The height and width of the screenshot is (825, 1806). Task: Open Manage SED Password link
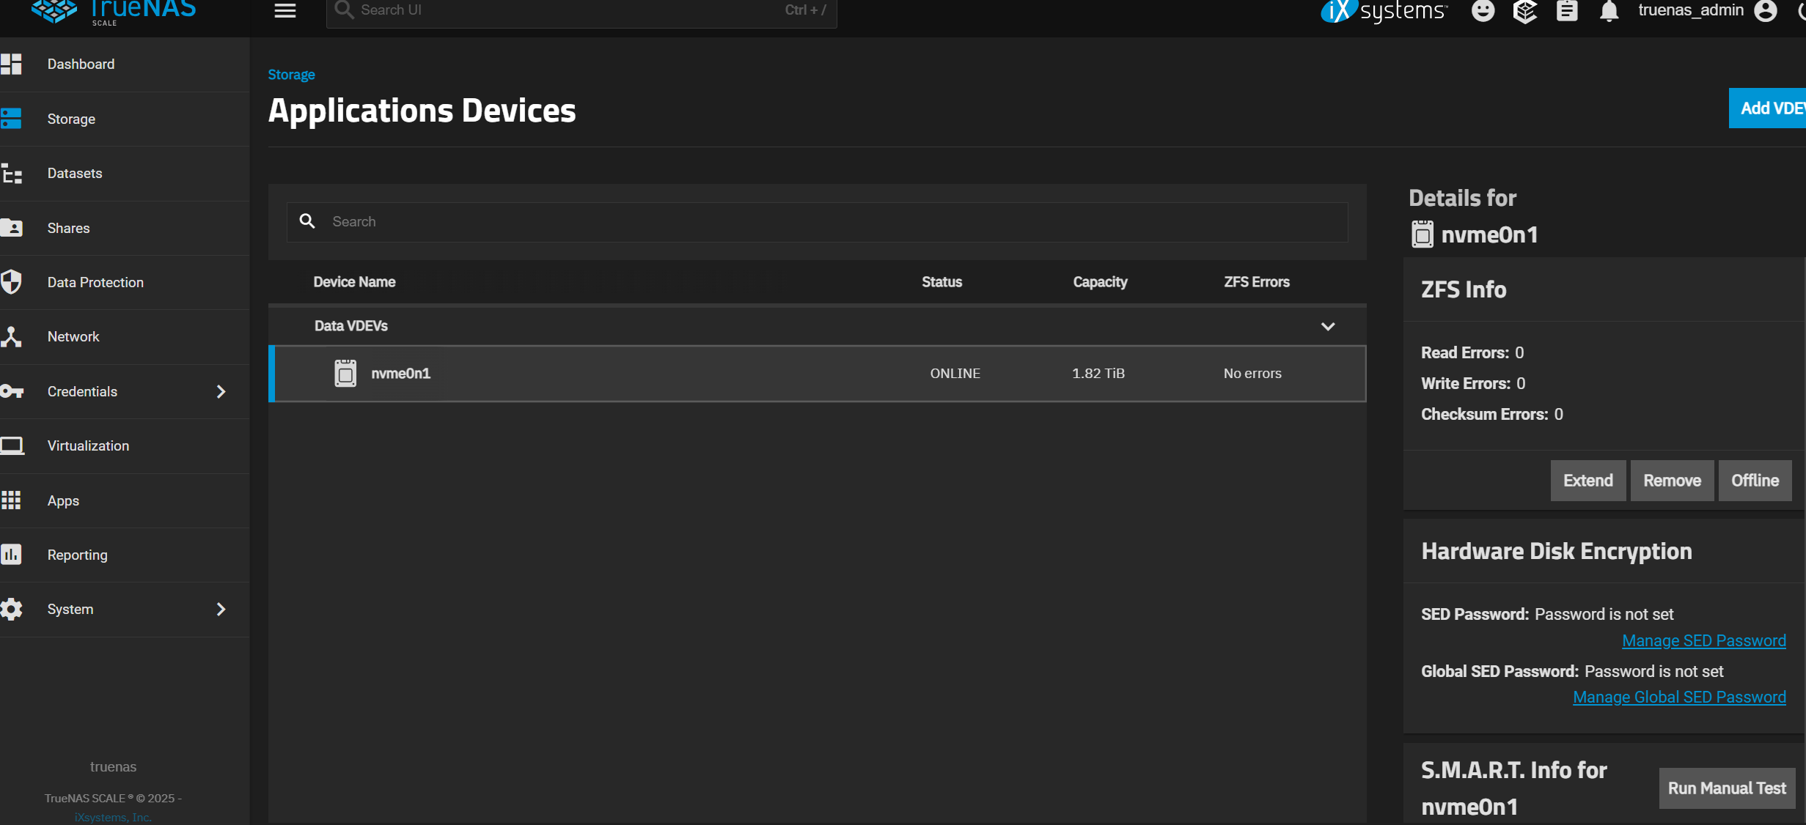pos(1703,640)
